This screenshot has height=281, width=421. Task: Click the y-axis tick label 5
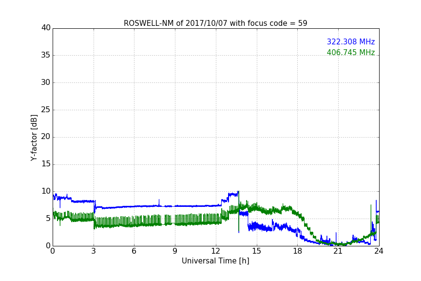[48, 219]
